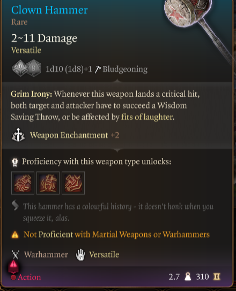Click the Versatile hand icon
This screenshot has height=291, width=236.
(80, 254)
